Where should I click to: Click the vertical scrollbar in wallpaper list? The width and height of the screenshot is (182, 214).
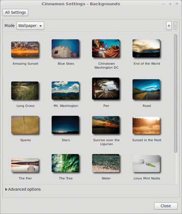click(175, 93)
